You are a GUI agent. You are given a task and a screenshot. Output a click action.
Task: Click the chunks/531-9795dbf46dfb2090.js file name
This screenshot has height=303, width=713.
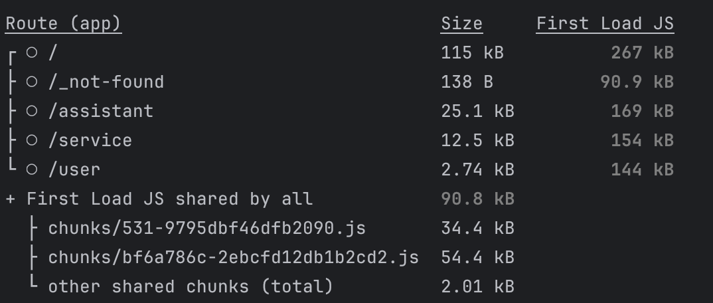point(206,229)
